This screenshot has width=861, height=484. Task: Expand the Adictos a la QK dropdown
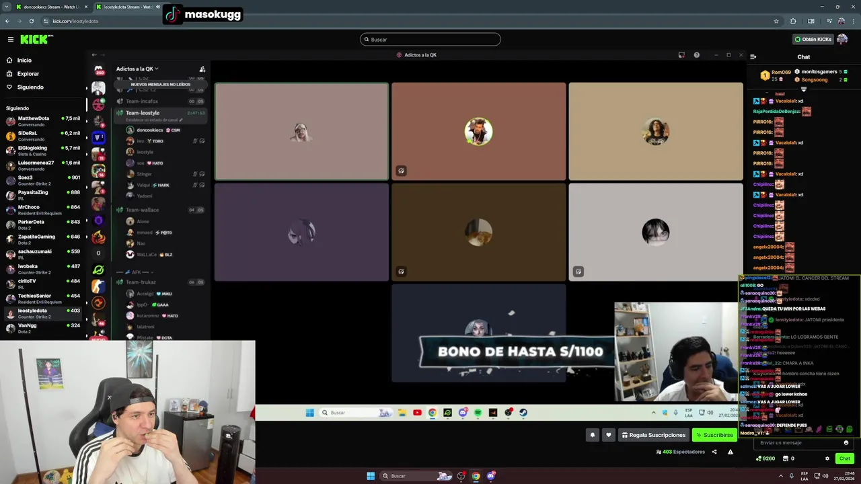pos(137,69)
